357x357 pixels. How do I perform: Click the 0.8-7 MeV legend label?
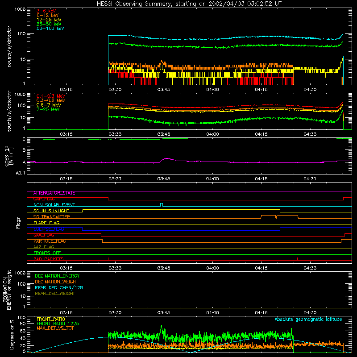(49, 105)
